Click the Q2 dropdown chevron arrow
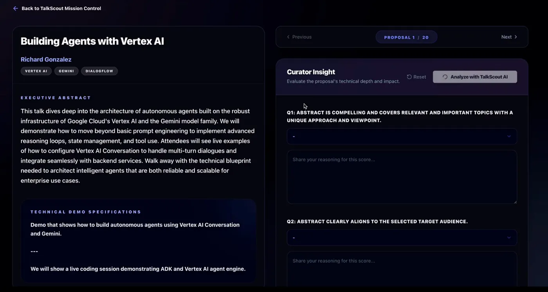The width and height of the screenshot is (548, 292). point(509,237)
